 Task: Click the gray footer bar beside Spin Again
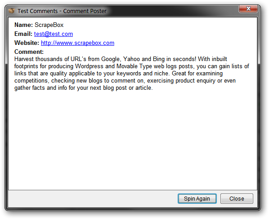coord(93,199)
